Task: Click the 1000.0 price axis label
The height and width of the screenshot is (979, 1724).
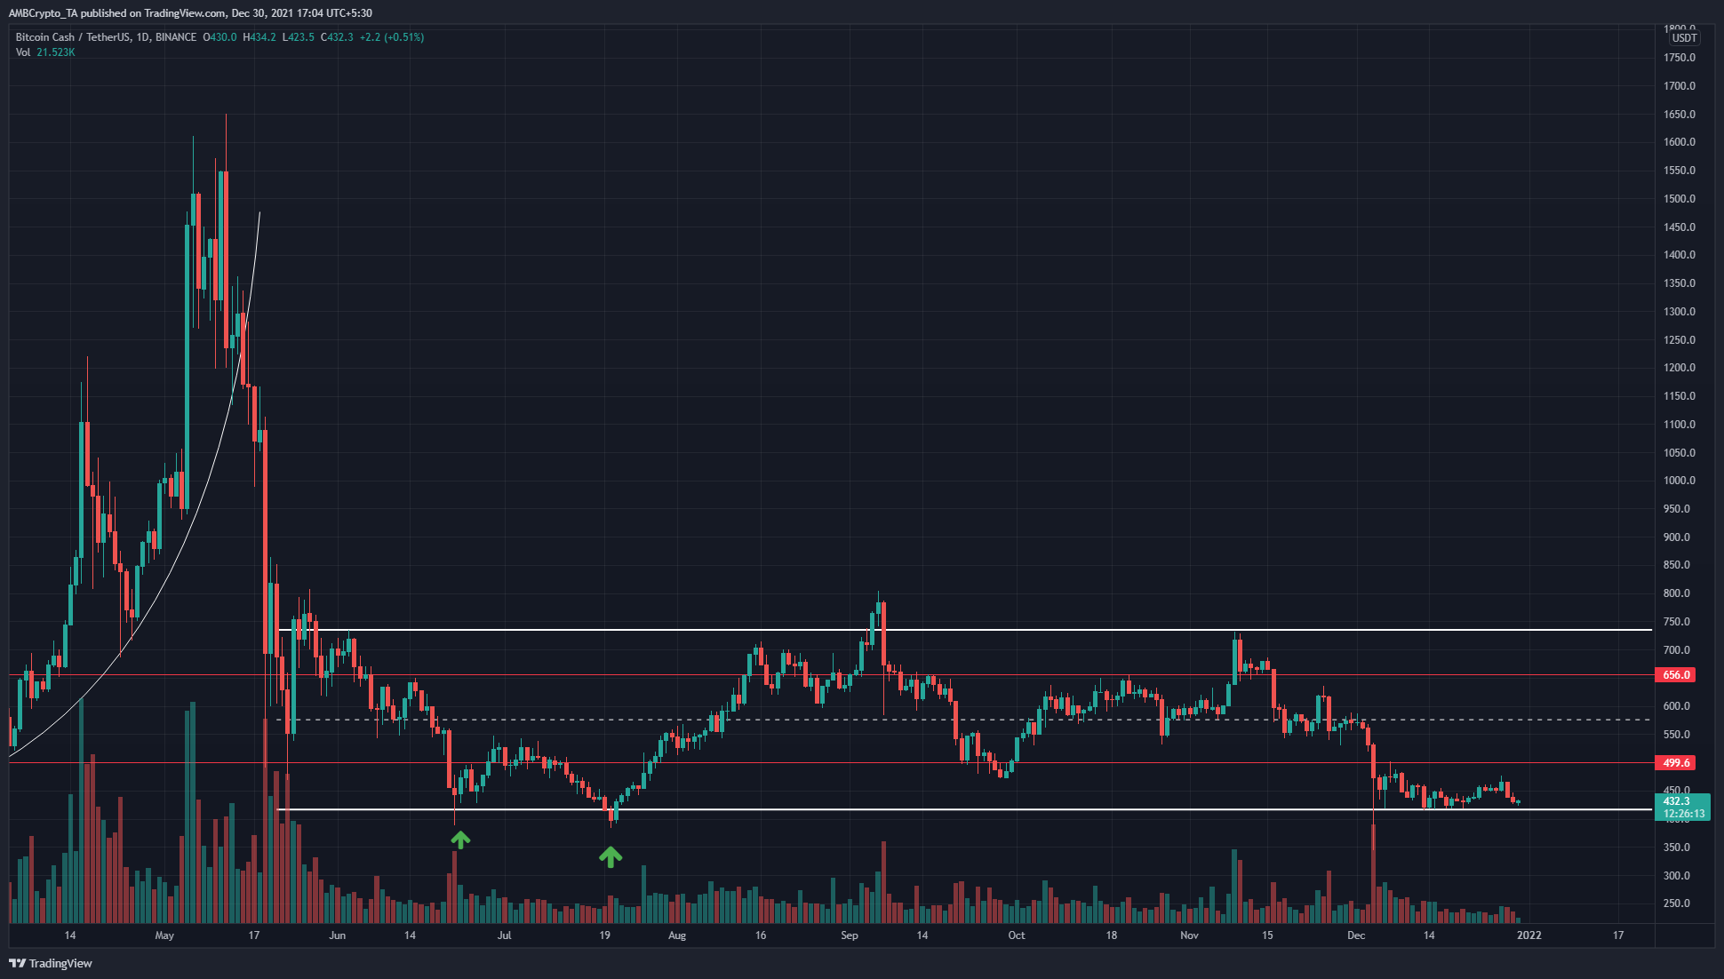Action: (1680, 481)
